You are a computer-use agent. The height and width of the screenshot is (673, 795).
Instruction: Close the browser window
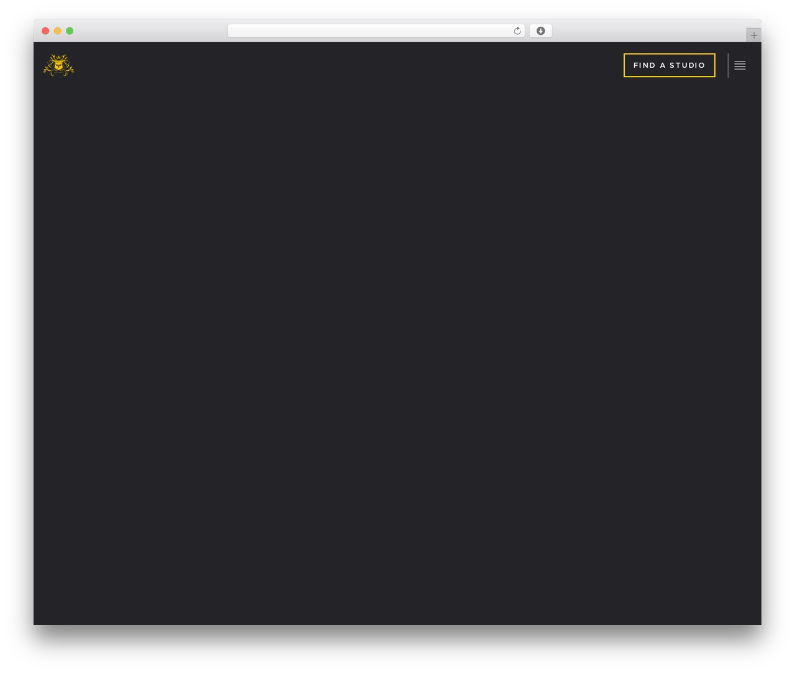45,31
